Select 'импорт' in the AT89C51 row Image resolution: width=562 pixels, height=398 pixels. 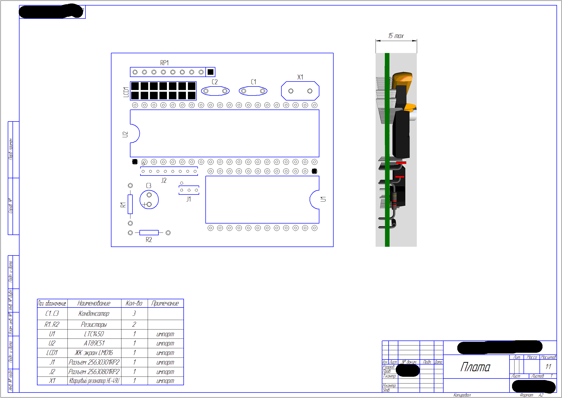click(x=165, y=344)
